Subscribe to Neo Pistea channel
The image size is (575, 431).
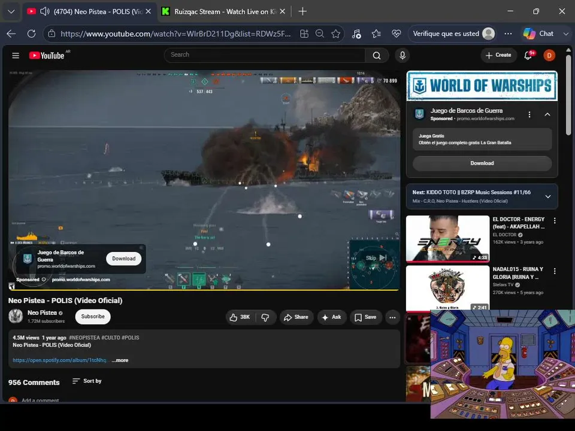pyautogui.click(x=93, y=317)
